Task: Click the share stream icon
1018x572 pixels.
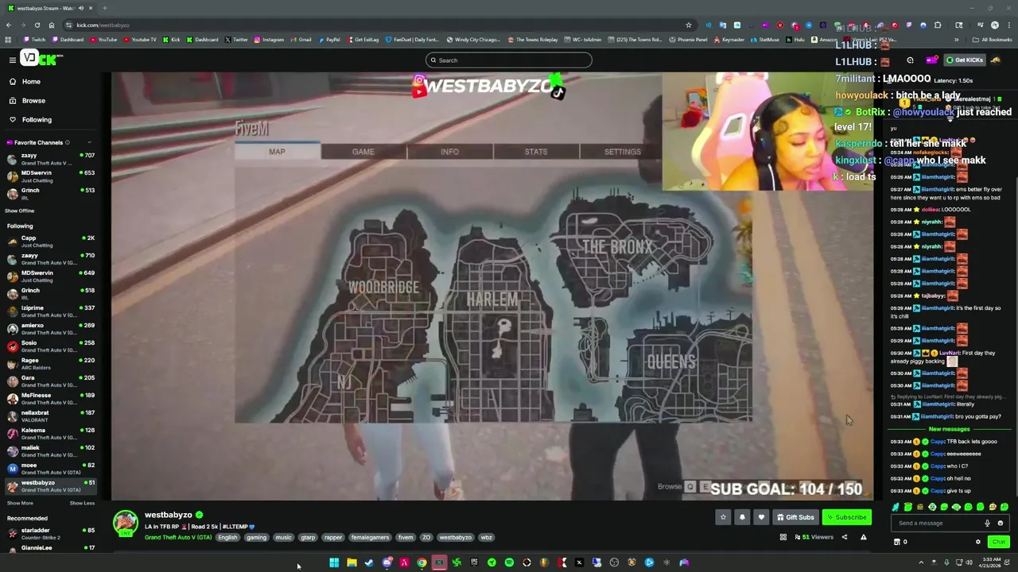Action: click(x=845, y=537)
